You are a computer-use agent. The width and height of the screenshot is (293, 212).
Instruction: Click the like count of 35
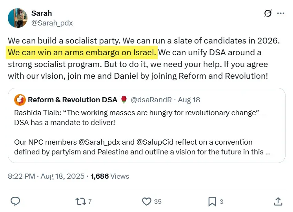tap(158, 201)
